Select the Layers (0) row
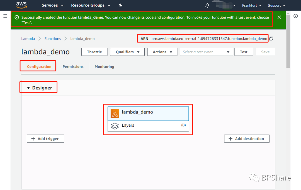The height and width of the screenshot is (190, 301). (x=148, y=126)
